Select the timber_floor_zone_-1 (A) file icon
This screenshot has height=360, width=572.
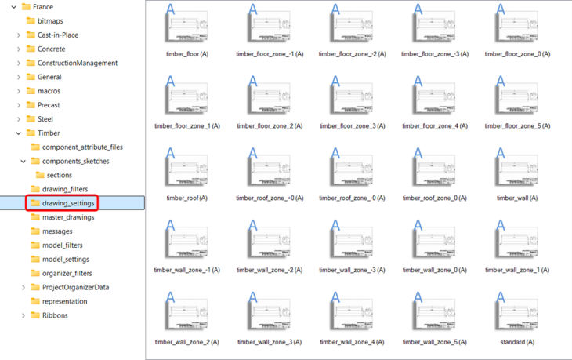click(270, 24)
